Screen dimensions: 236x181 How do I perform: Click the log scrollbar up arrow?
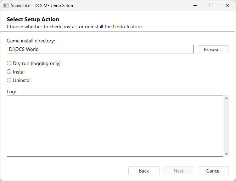[x=226, y=98]
